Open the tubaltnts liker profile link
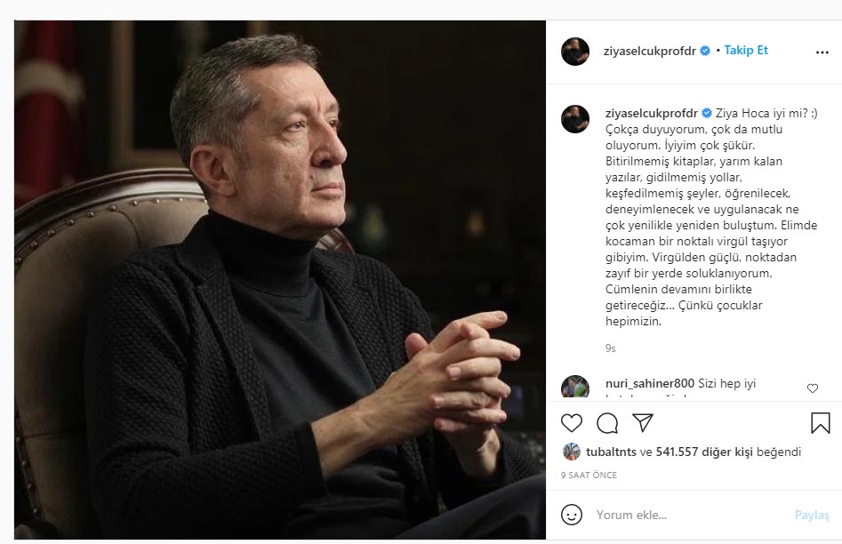842x544 pixels. coord(609,452)
